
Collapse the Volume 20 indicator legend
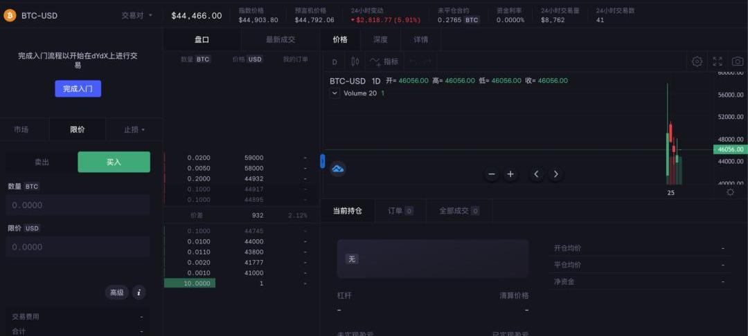point(335,93)
